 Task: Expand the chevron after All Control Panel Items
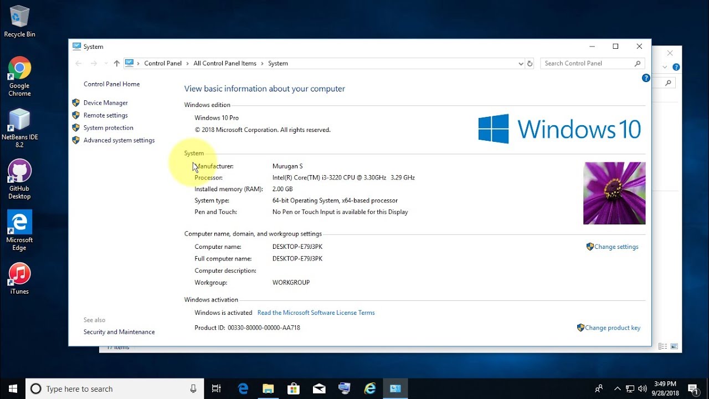point(263,64)
